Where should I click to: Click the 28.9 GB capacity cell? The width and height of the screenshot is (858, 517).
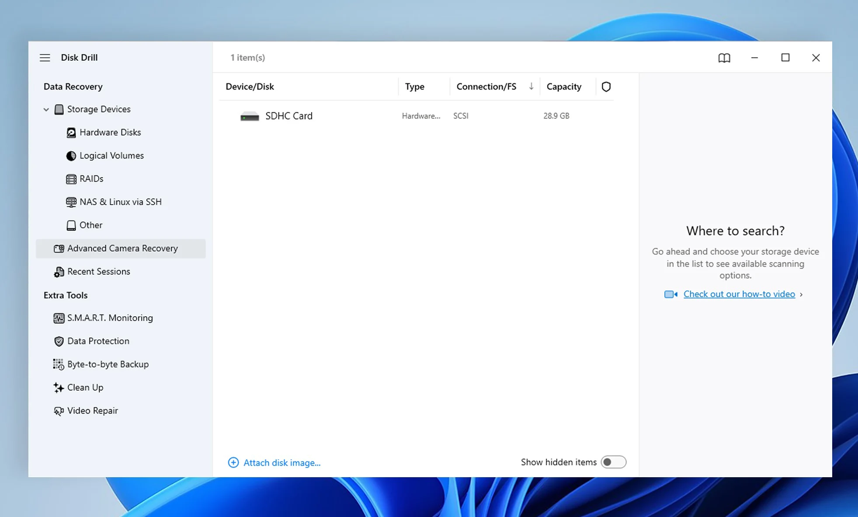pyautogui.click(x=556, y=116)
